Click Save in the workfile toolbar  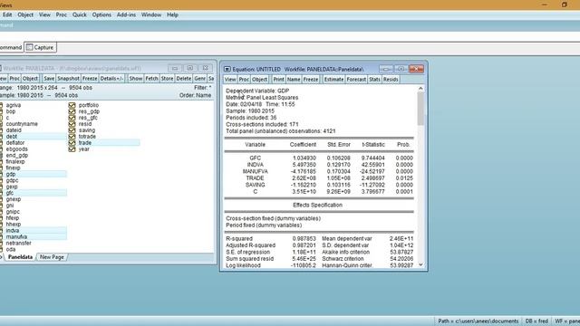(49, 79)
